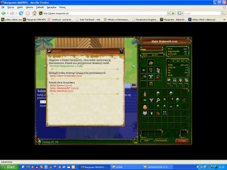
Task: Click the equipped hat in the helmet slot
Action: [151, 63]
